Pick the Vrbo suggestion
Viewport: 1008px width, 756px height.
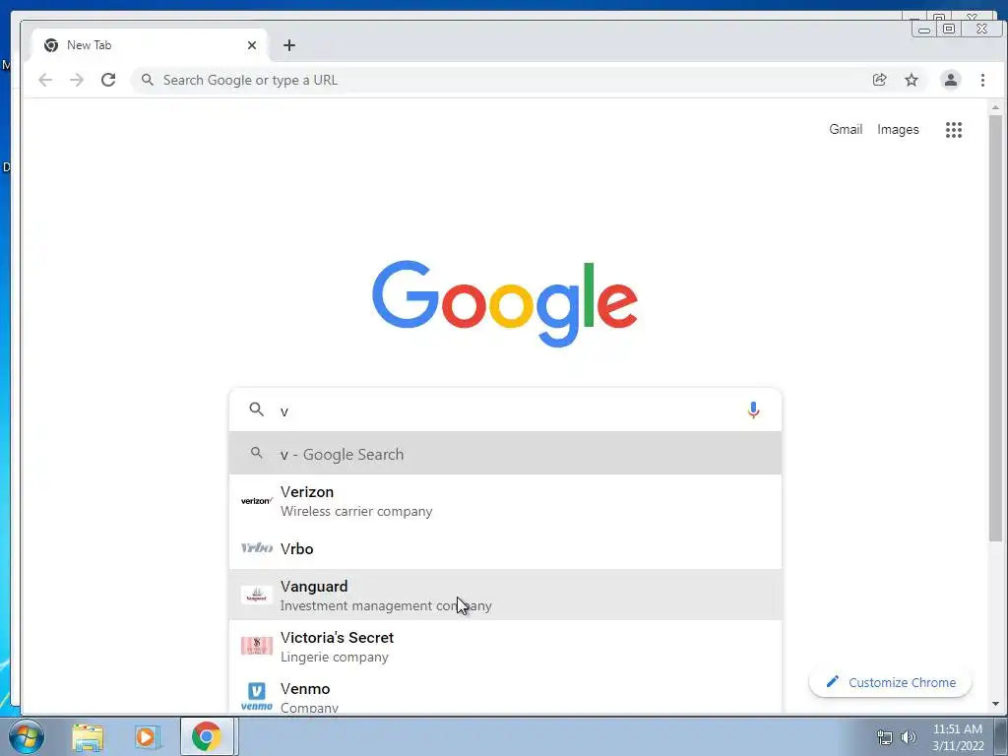pyautogui.click(x=505, y=548)
